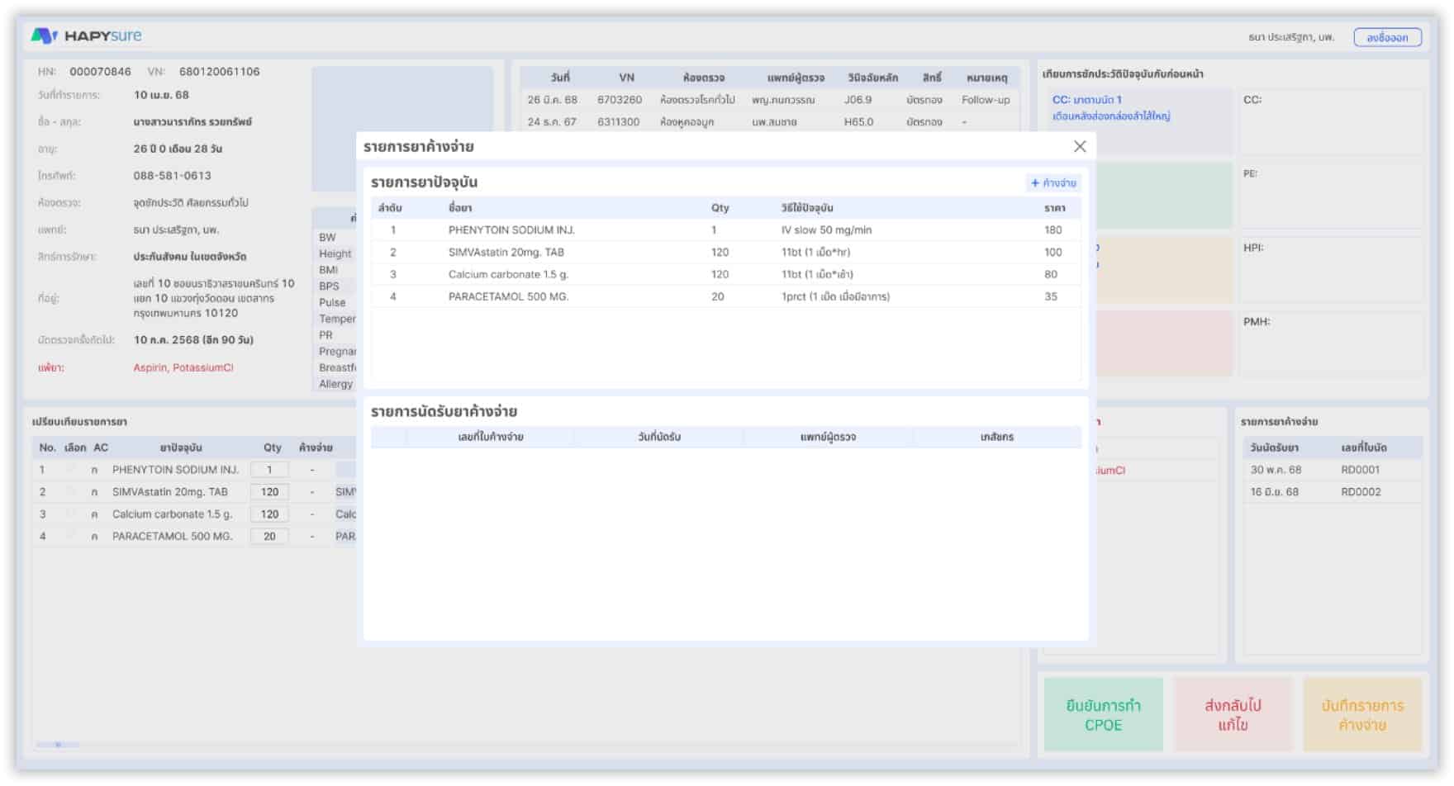Screen dimensions: 1454x786
Task: Click the เภสัชกร column header in dialog
Action: pyautogui.click(x=996, y=437)
